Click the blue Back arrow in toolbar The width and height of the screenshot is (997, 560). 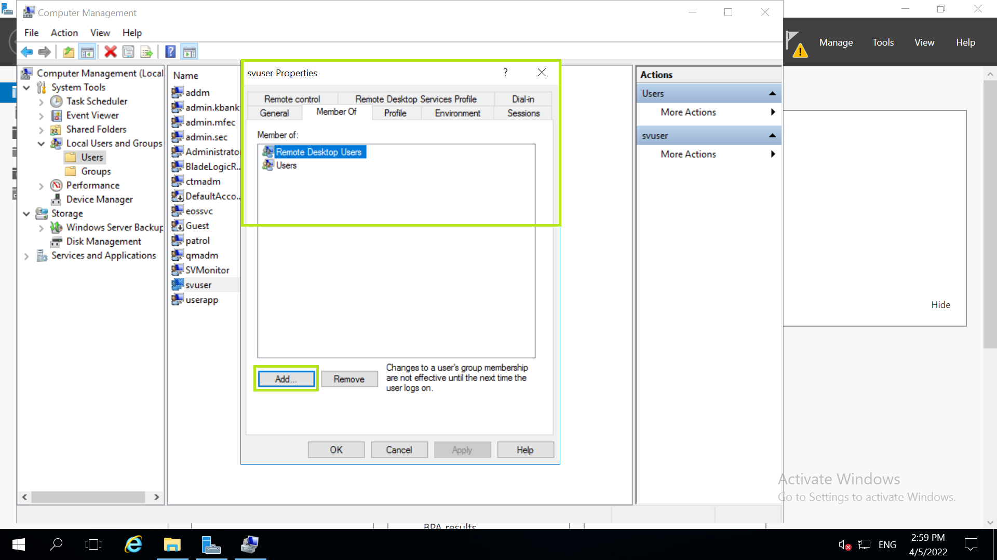pyautogui.click(x=27, y=52)
